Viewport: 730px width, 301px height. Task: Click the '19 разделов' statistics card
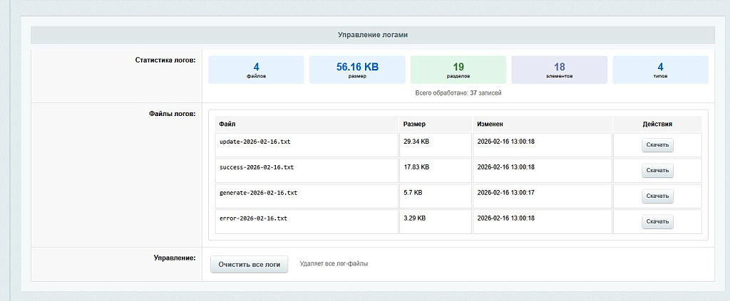(x=458, y=70)
